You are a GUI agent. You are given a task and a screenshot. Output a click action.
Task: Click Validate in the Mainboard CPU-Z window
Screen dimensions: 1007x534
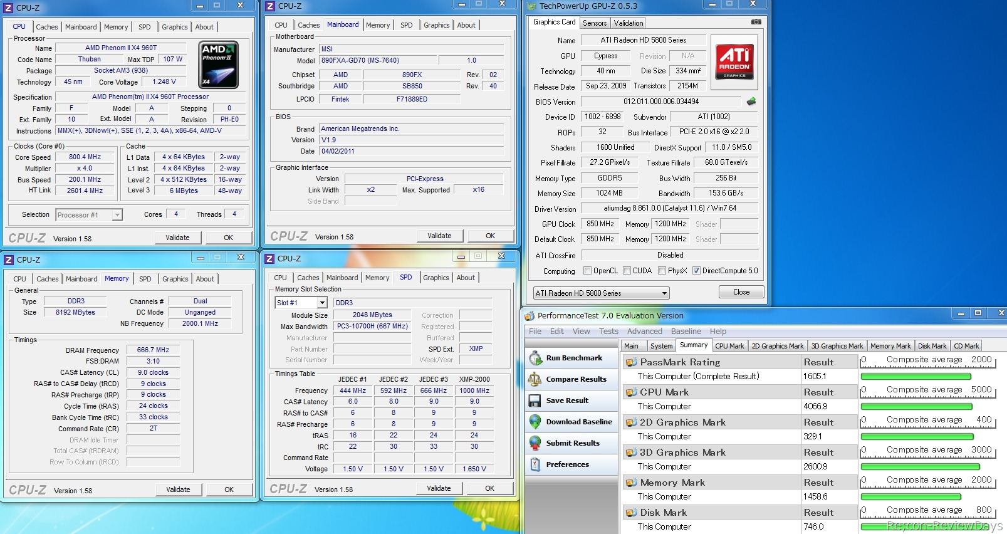pos(439,236)
